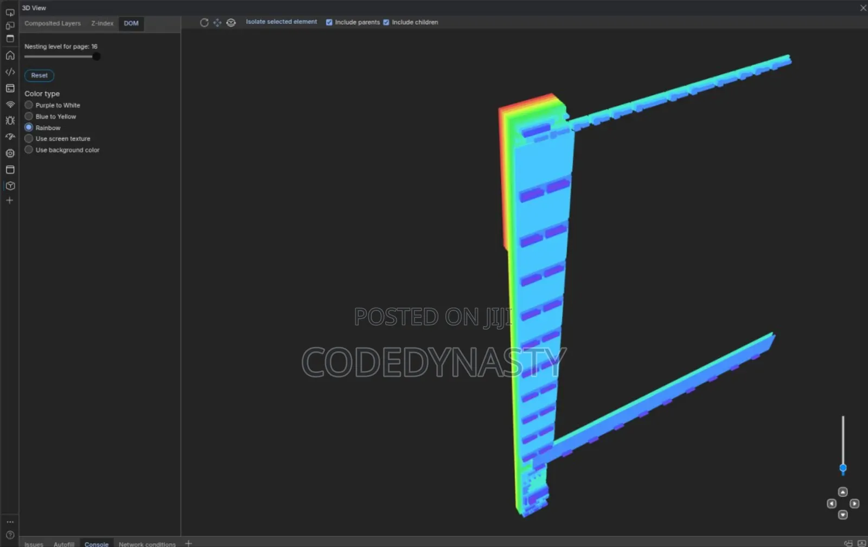868x547 pixels.
Task: Close the 3D View panel
Action: point(863,8)
